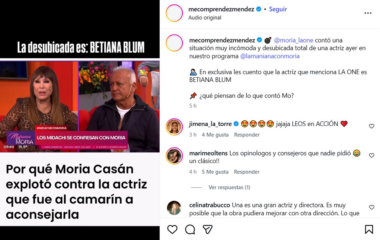380x240 pixels.
Task: Open marimeoltens' profile picture
Action: coord(174,156)
